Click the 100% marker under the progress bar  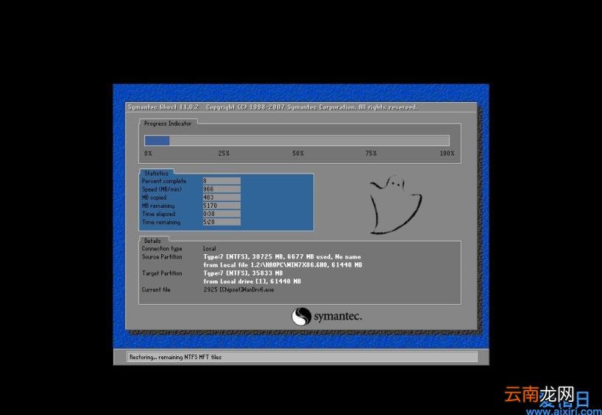(x=447, y=154)
